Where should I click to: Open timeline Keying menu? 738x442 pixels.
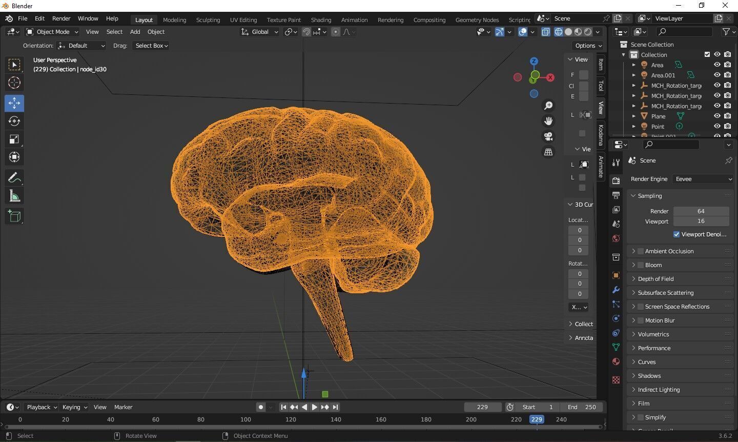pos(74,407)
